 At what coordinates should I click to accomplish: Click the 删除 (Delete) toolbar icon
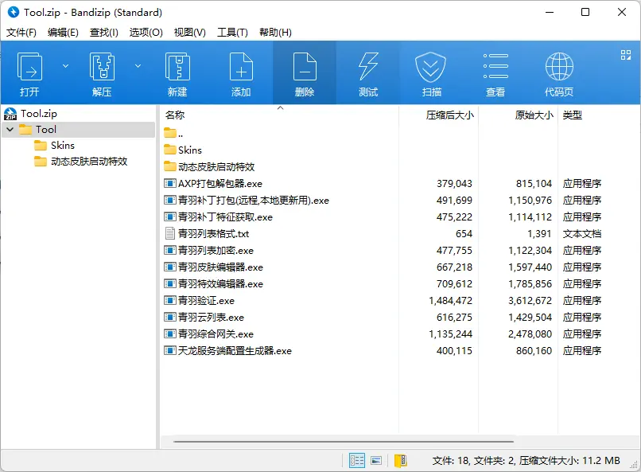[x=305, y=73]
